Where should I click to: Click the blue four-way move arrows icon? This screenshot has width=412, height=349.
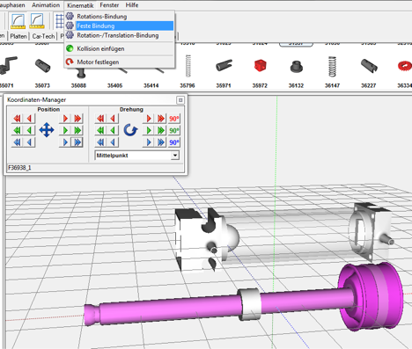click(47, 130)
